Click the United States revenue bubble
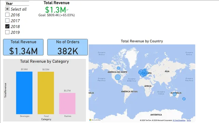The image size is (219, 123). pyautogui.click(x=118, y=77)
